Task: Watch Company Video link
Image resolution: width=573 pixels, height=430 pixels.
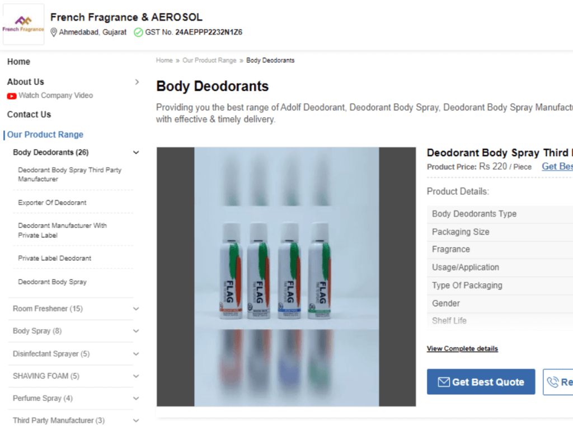Action: pyautogui.click(x=56, y=96)
